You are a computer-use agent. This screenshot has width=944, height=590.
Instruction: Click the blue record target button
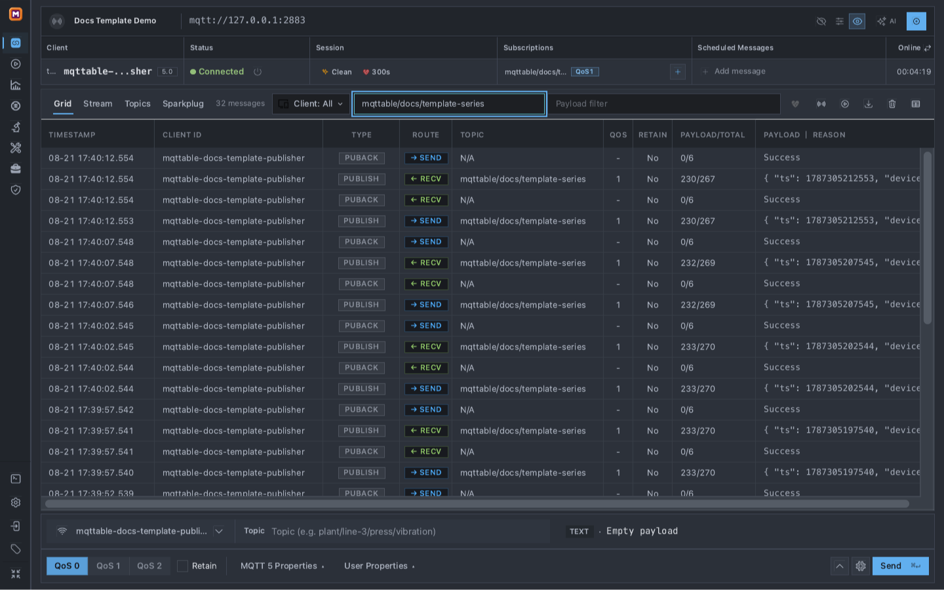pyautogui.click(x=916, y=22)
